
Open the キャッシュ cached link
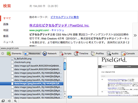[58, 30]
